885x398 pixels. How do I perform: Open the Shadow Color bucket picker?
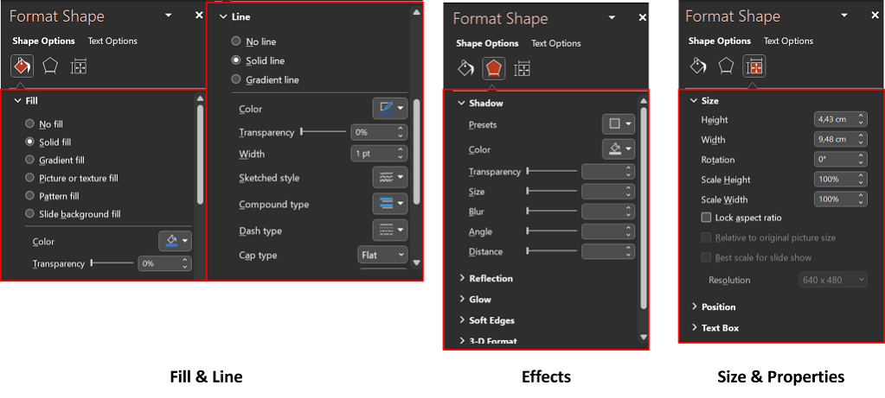pyautogui.click(x=619, y=149)
